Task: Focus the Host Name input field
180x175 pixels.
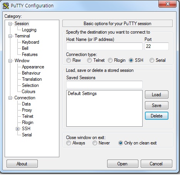Action: pos(104,46)
